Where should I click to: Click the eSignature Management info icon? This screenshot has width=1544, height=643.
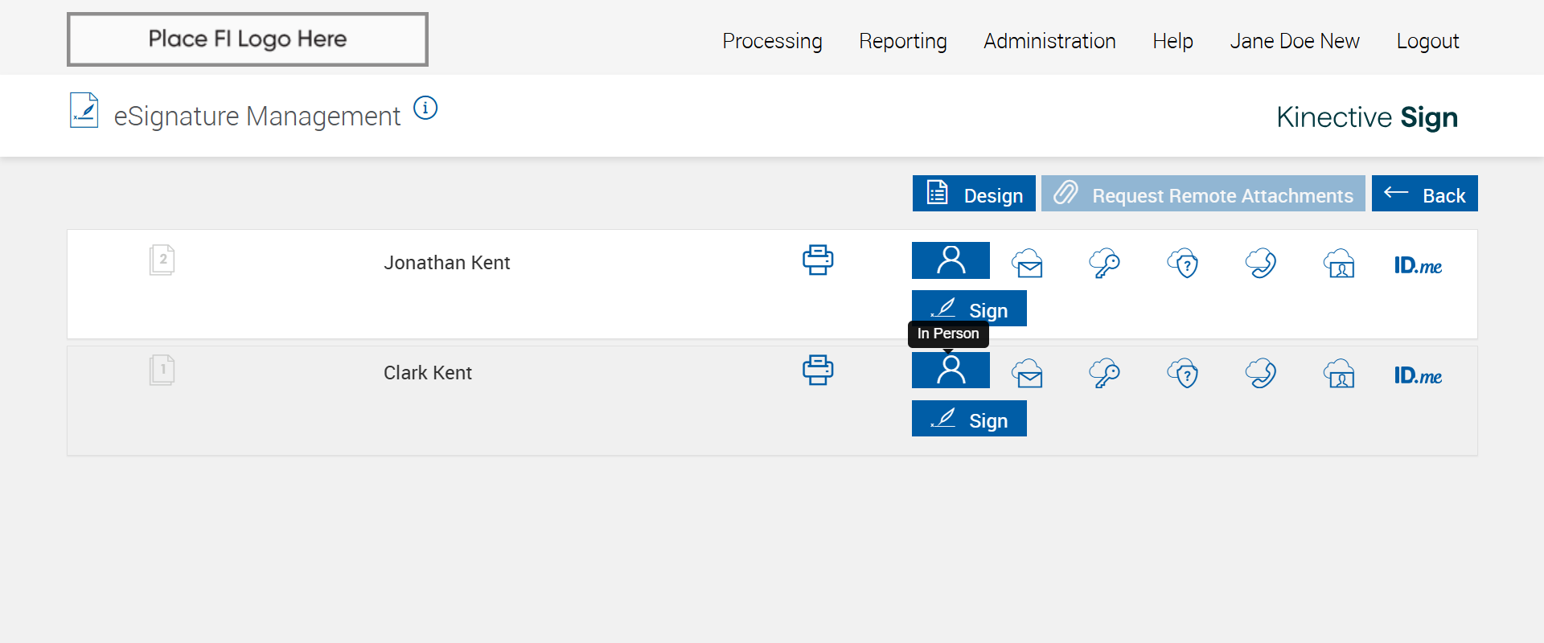tap(425, 108)
